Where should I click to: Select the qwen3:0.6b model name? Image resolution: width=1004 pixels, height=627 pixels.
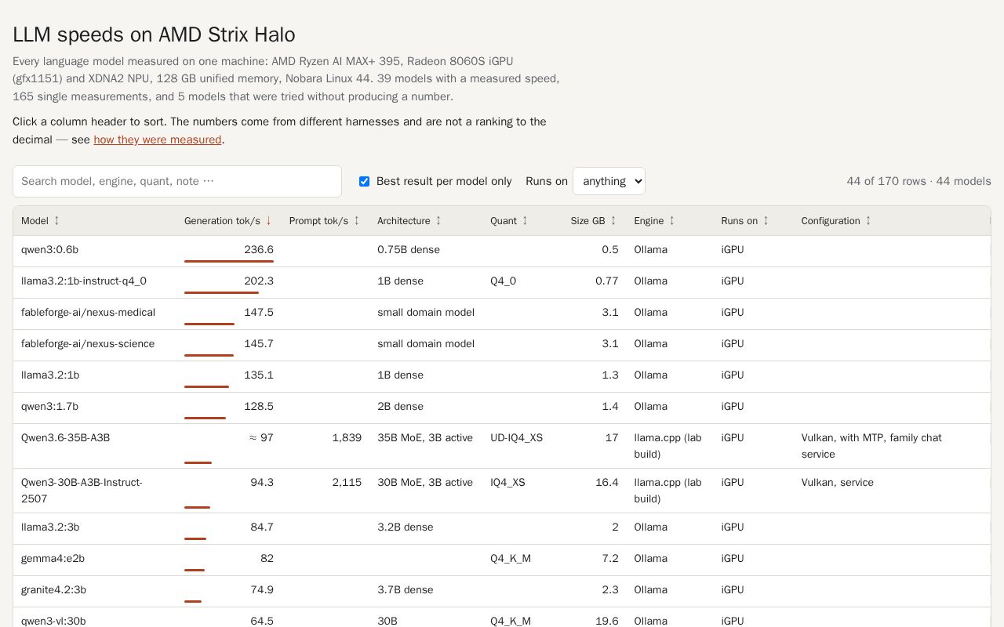[x=49, y=250]
